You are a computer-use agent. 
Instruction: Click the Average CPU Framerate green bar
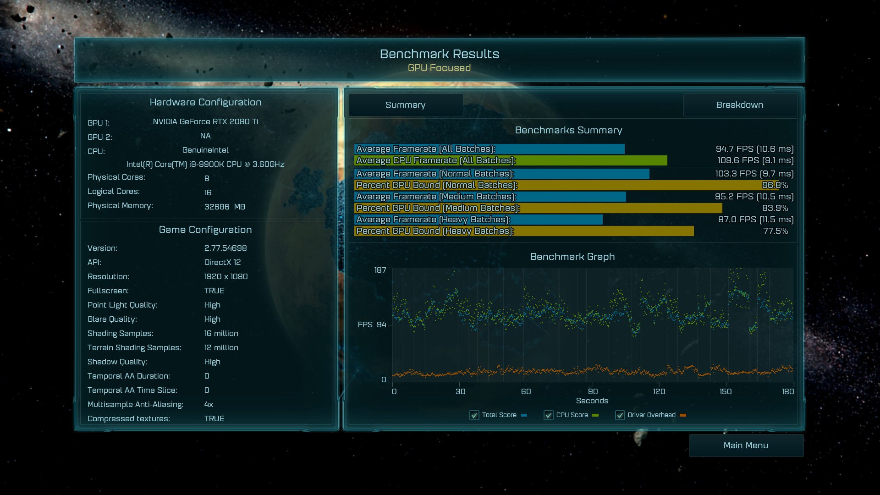(x=510, y=160)
